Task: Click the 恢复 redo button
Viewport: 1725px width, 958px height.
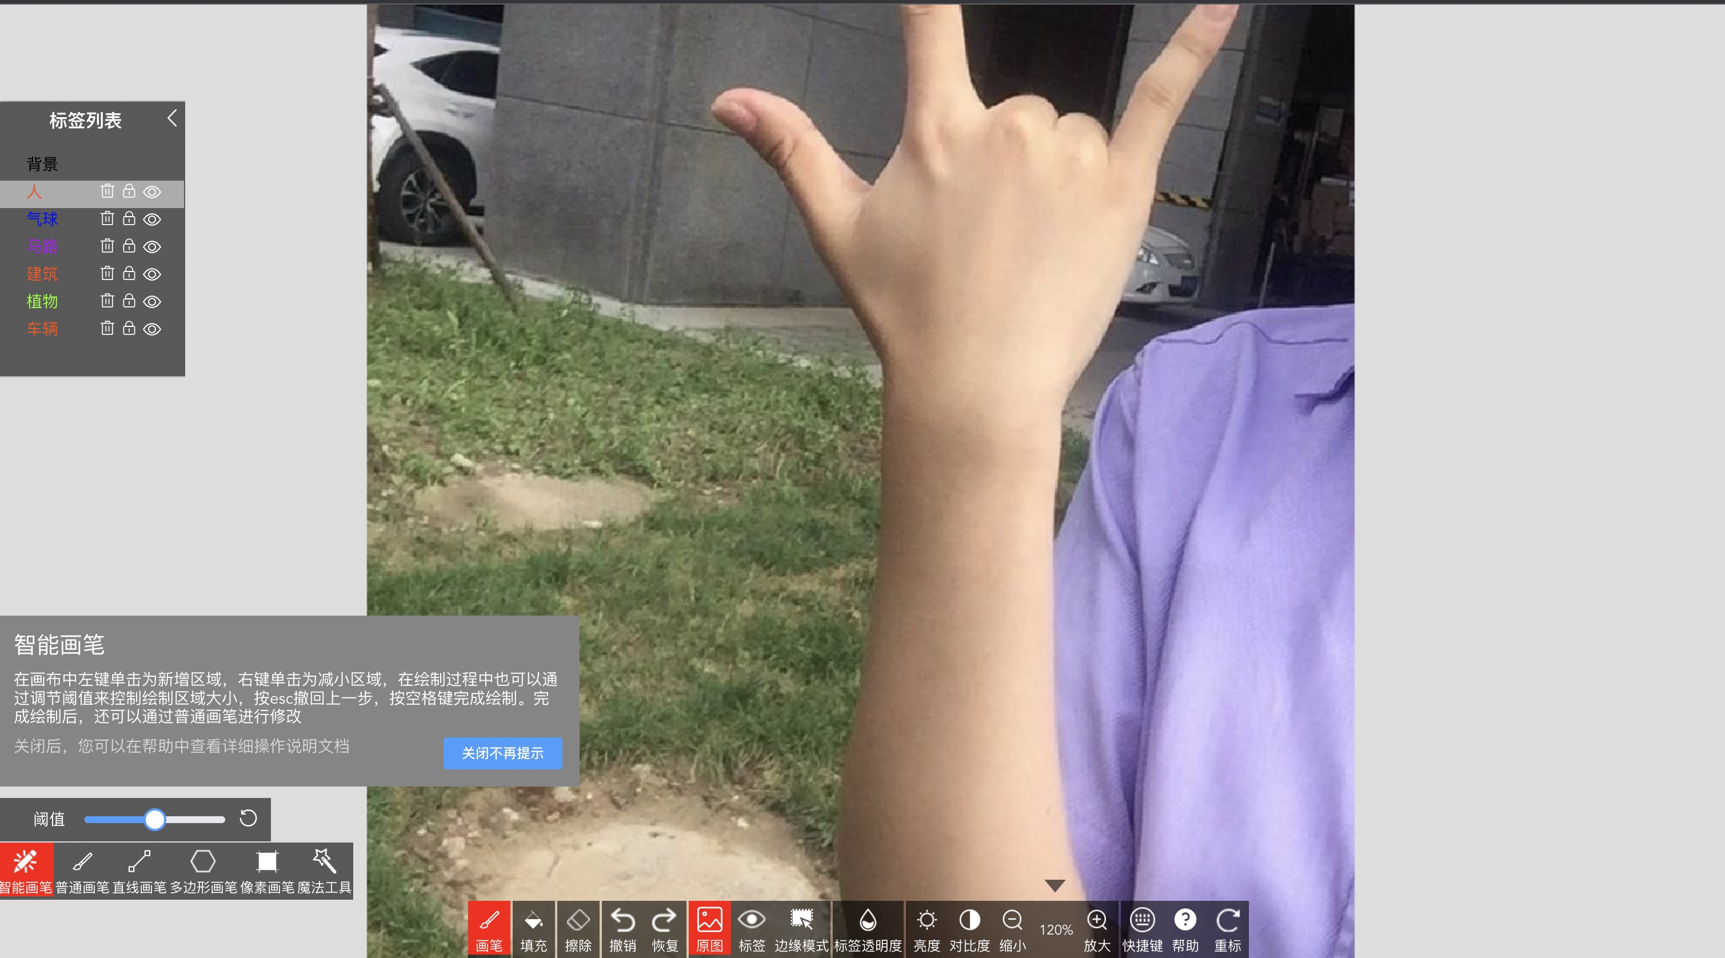Action: pyautogui.click(x=665, y=929)
